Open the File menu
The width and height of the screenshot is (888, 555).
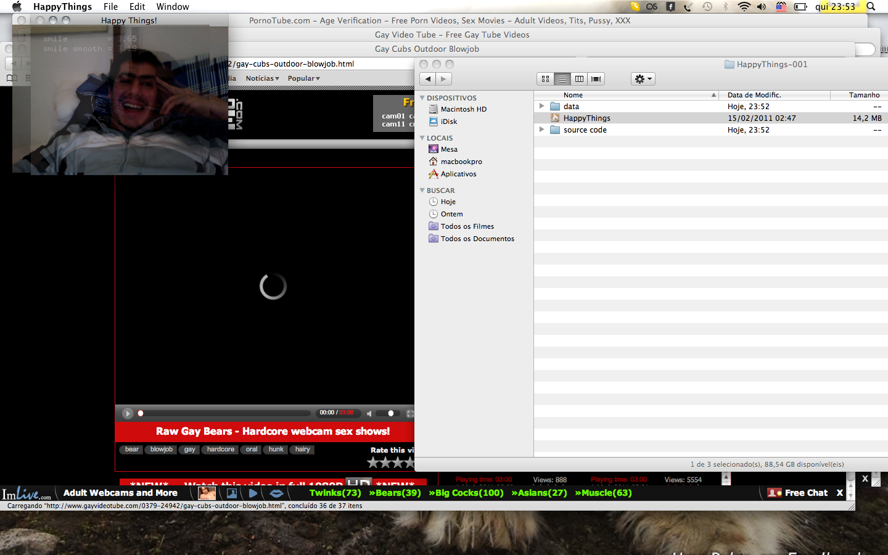[111, 7]
